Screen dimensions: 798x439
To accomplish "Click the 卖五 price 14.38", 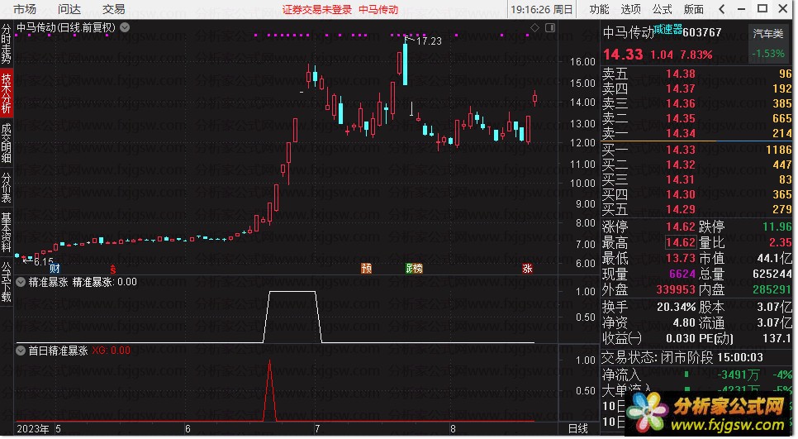I will pyautogui.click(x=681, y=74).
